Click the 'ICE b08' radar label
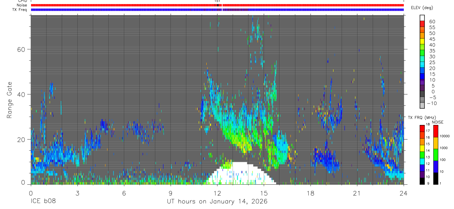This screenshot has height=209, width=454. (x=43, y=202)
